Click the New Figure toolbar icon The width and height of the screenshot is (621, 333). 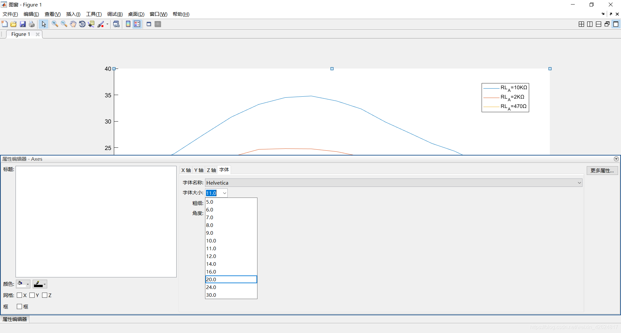[x=5, y=24]
